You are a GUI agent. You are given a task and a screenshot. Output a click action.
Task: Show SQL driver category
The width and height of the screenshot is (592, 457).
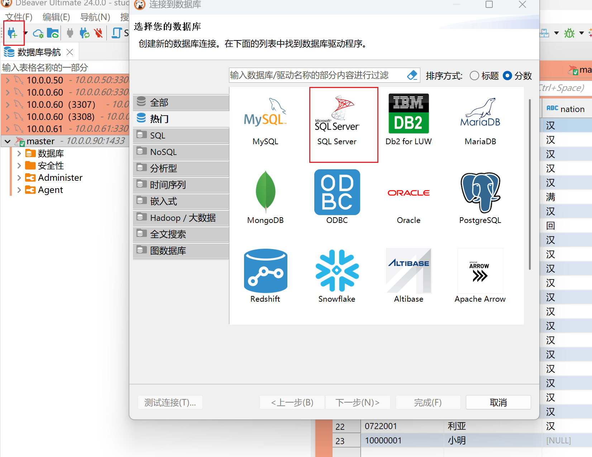pyautogui.click(x=181, y=135)
